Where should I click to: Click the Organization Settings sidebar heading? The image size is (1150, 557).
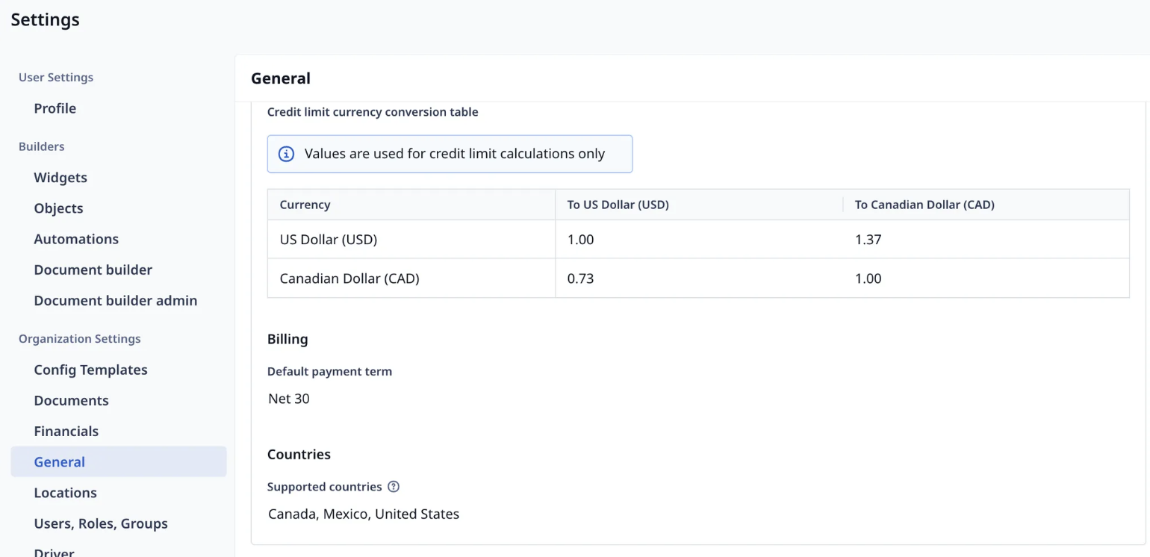pyautogui.click(x=80, y=339)
